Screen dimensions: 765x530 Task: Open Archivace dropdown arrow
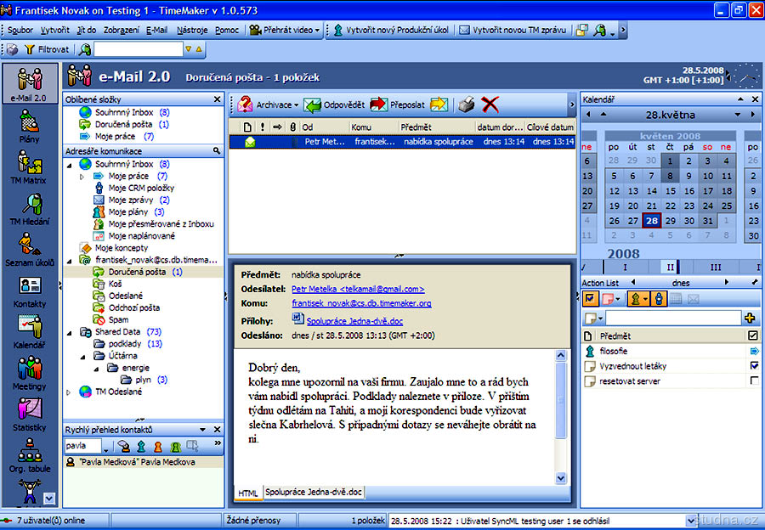(x=296, y=105)
